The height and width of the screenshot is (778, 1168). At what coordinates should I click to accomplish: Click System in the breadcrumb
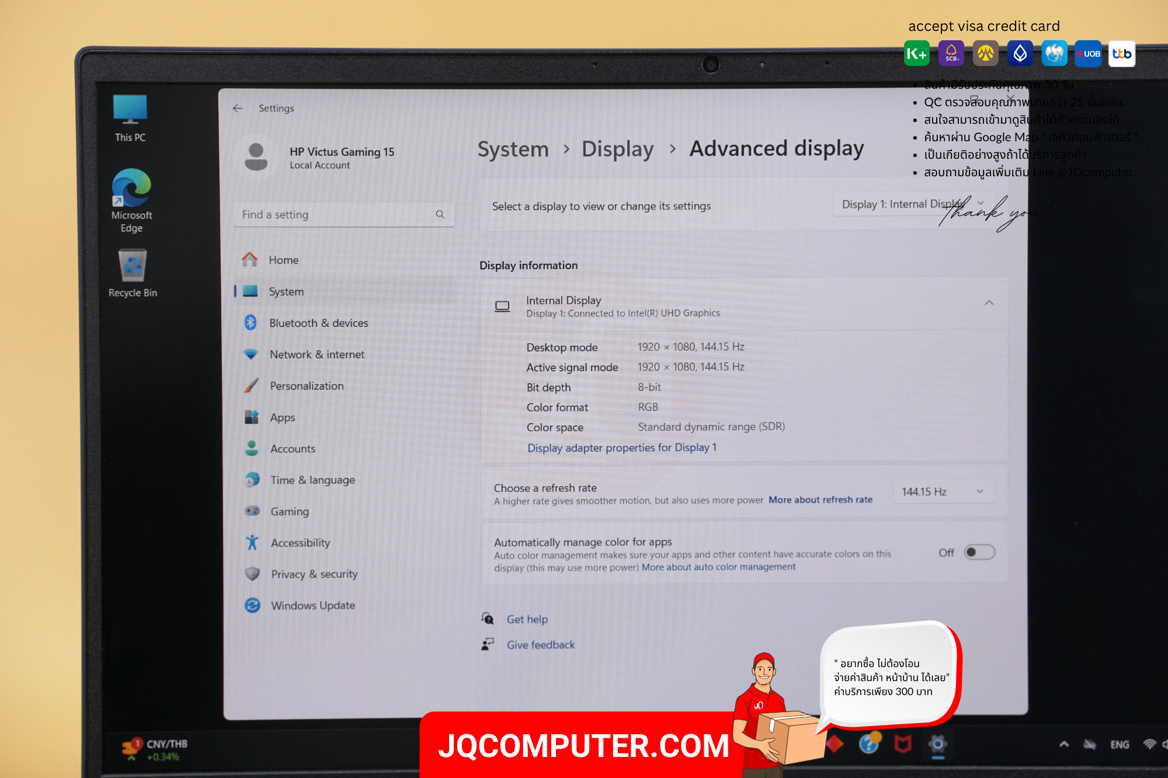[x=513, y=149]
